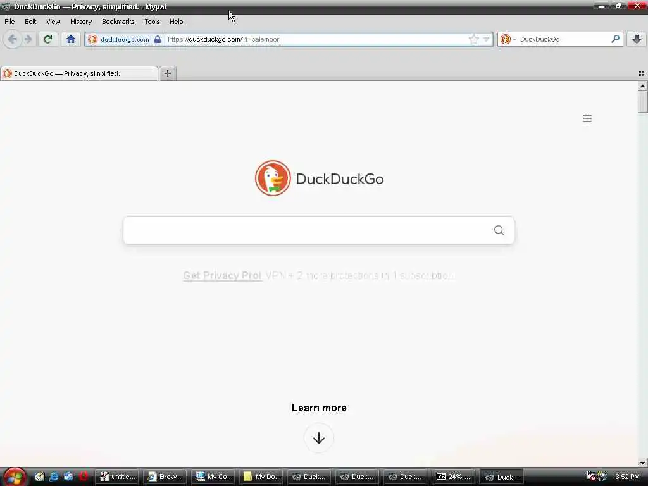Click the 3:52 PM system clock
The width and height of the screenshot is (648, 486).
coord(627,477)
